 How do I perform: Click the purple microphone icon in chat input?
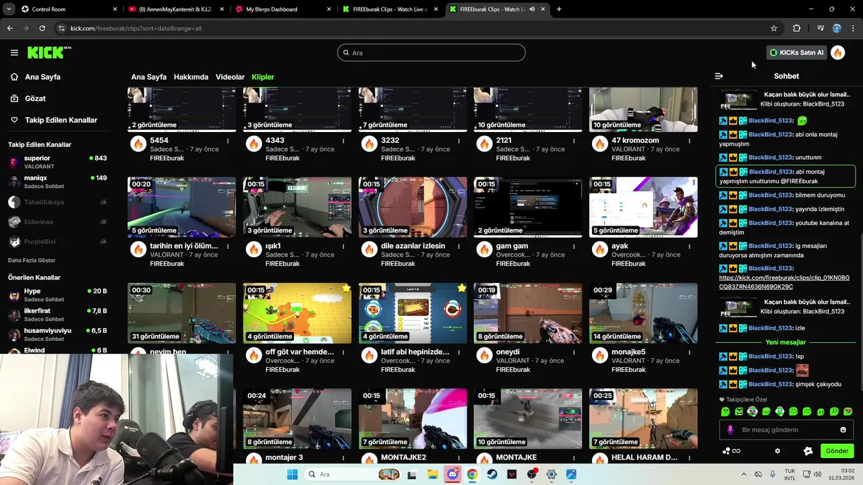[x=730, y=430]
